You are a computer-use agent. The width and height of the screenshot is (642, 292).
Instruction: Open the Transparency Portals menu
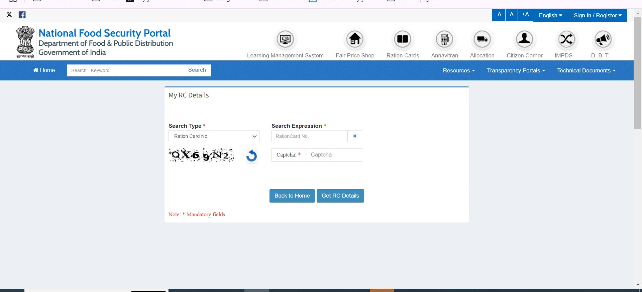[x=516, y=70]
